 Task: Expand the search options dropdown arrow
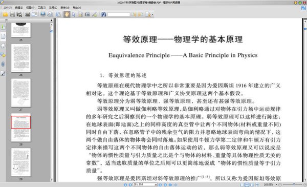coord(152,14)
